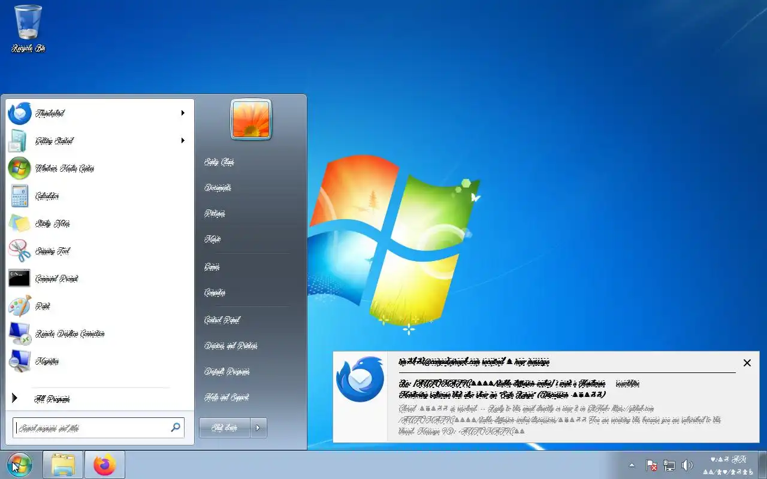Click the search magnifier icon
The width and height of the screenshot is (767, 479).
(x=176, y=428)
